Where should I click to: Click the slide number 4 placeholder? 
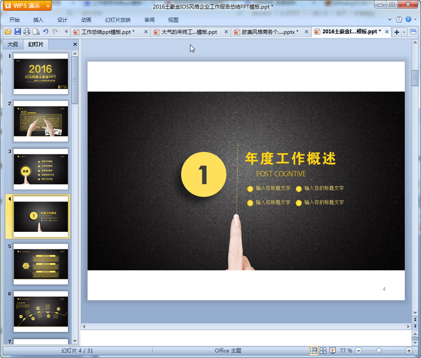(384, 289)
